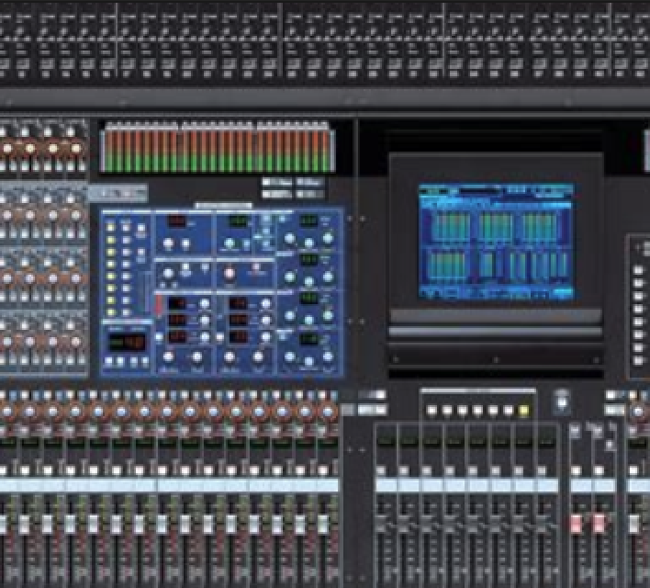Viewport: 650px width, 588px height.
Task: Tap the blue LCD touchscreen display
Action: pyautogui.click(x=496, y=242)
